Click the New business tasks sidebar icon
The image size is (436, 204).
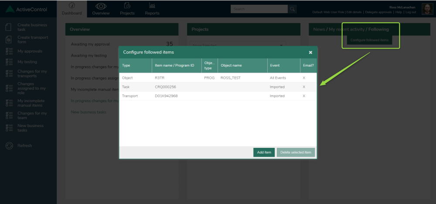tap(9, 128)
